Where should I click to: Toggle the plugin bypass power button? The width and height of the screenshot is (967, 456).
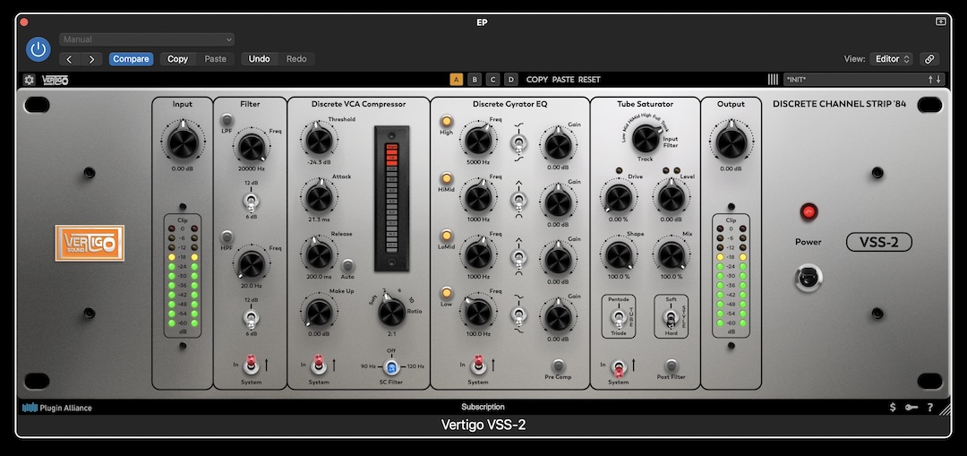coord(39,49)
